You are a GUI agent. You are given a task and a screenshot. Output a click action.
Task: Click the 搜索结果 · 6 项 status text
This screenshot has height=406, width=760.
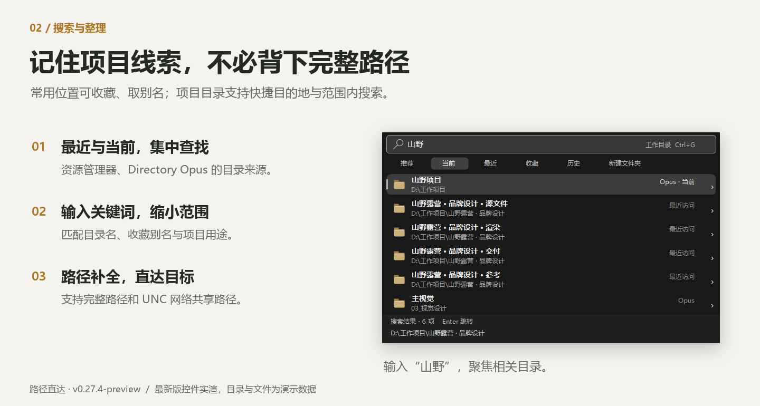point(413,322)
